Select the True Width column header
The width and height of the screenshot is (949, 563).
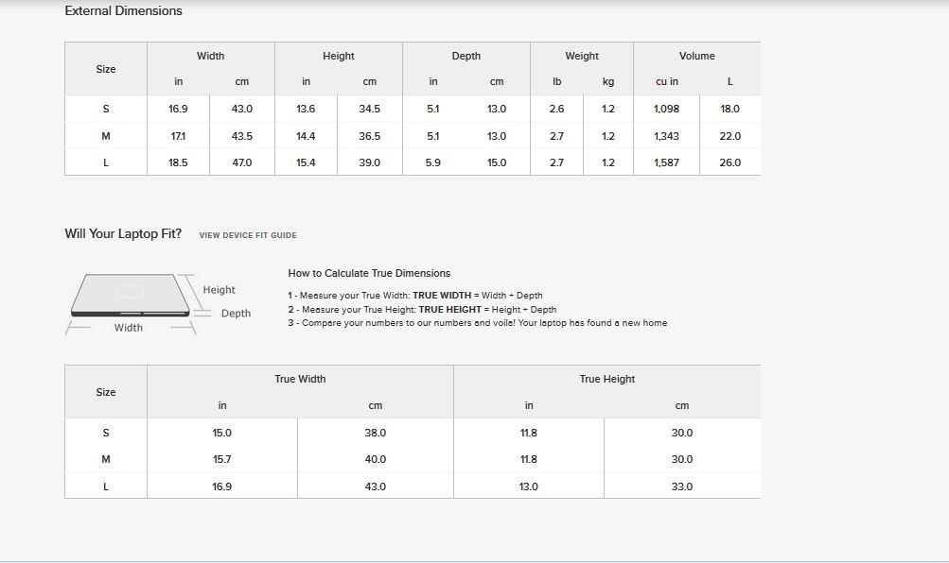(x=300, y=379)
